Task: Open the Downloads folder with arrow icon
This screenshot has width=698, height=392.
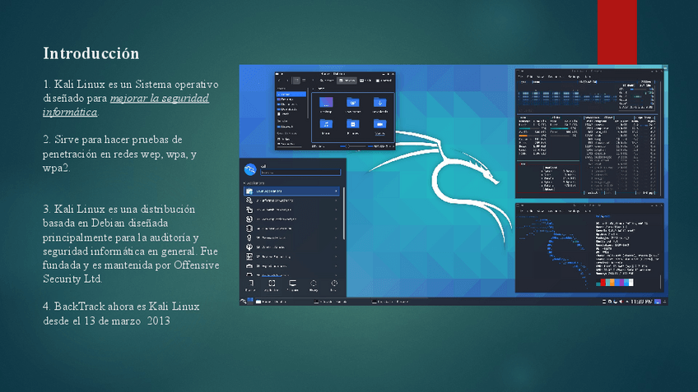Action: pos(380,105)
